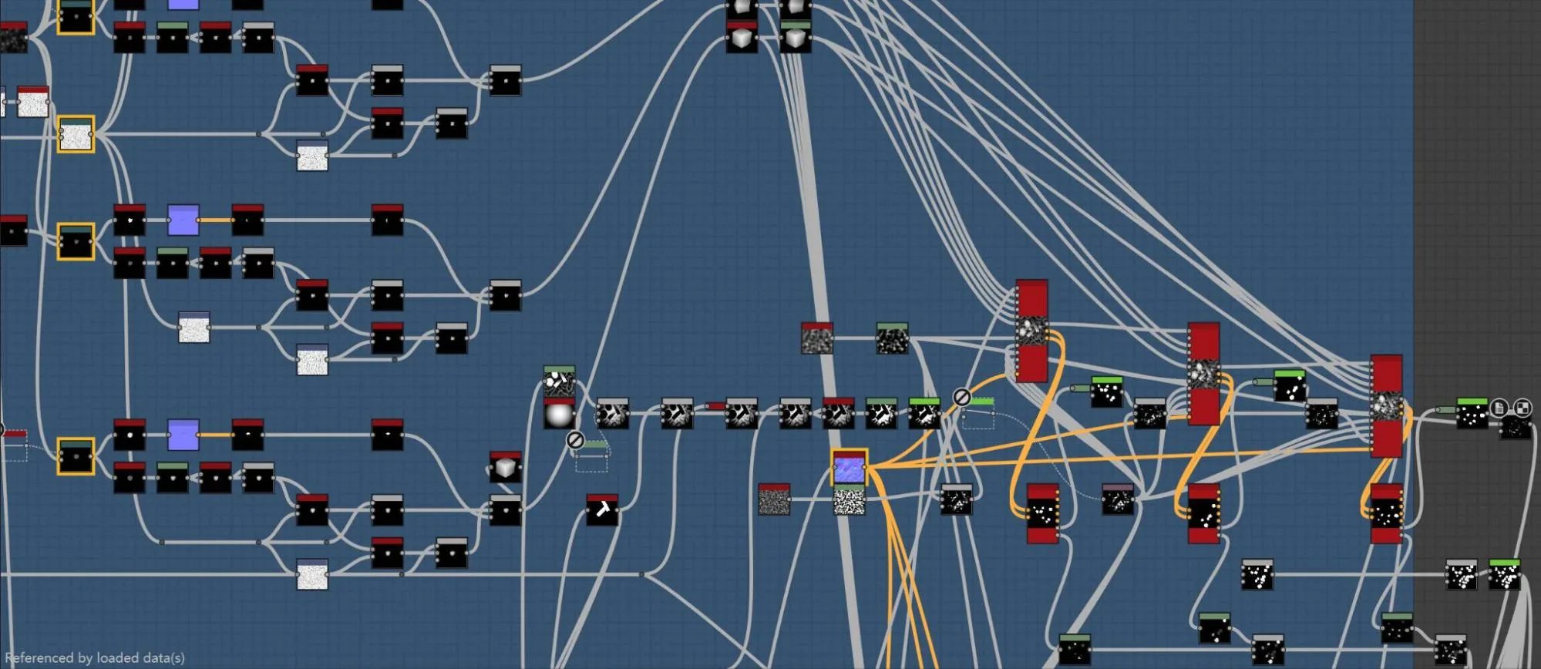1541x669 pixels.
Task: Select the yellow-outlined white speckled node
Action: pyautogui.click(x=76, y=134)
